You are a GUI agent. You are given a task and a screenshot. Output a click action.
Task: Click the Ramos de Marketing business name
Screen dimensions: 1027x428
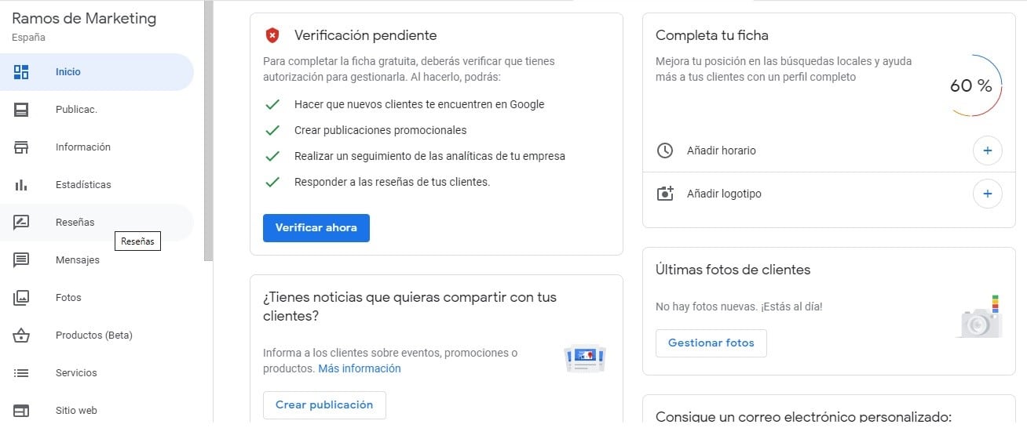84,19
